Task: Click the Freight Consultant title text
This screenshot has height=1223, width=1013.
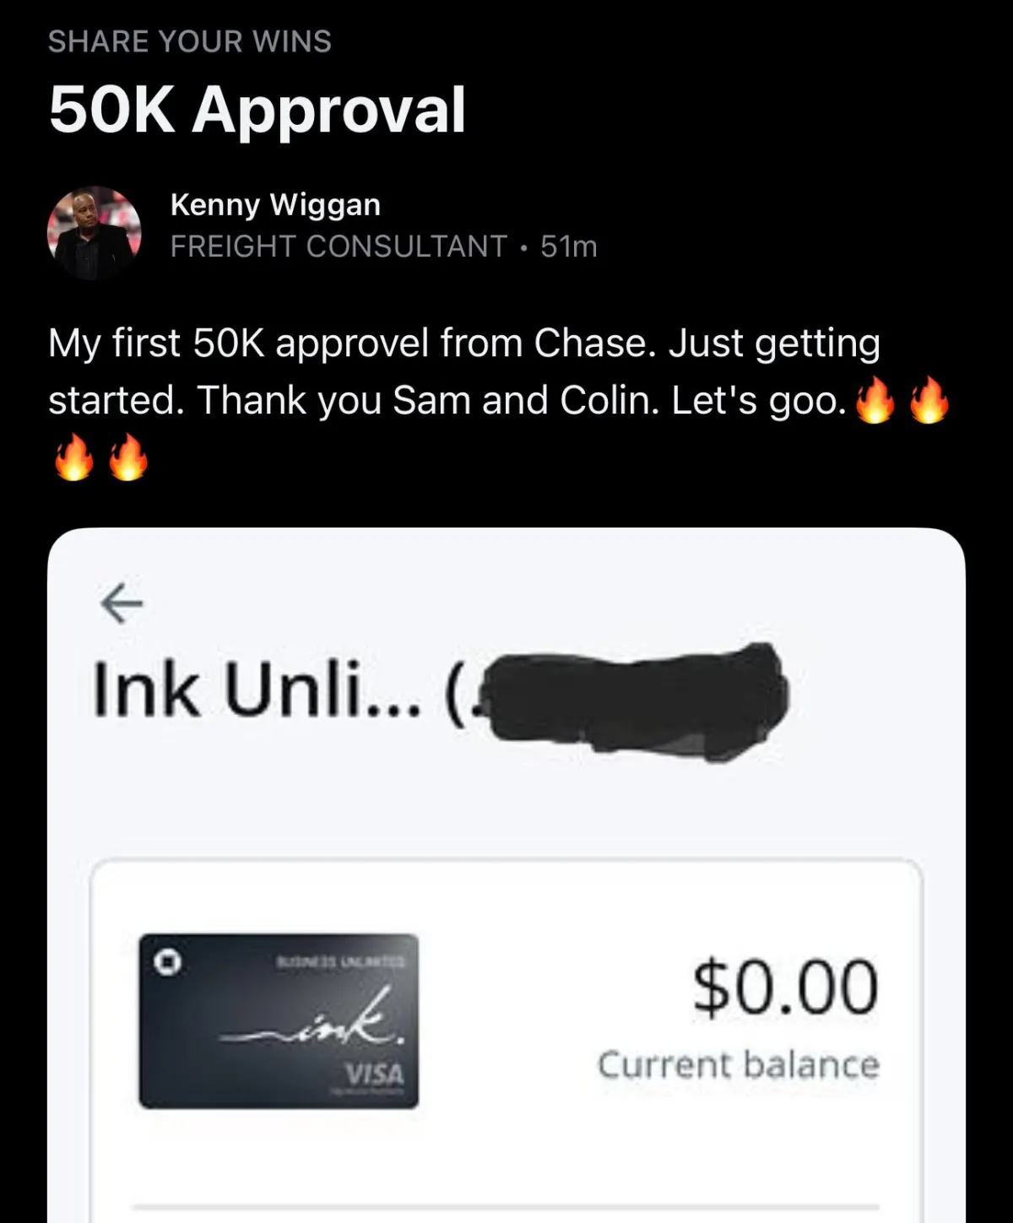Action: pyautogui.click(x=339, y=246)
